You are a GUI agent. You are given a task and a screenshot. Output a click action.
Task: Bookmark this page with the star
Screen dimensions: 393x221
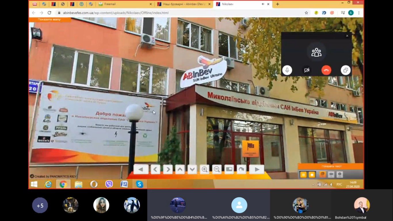(x=306, y=13)
